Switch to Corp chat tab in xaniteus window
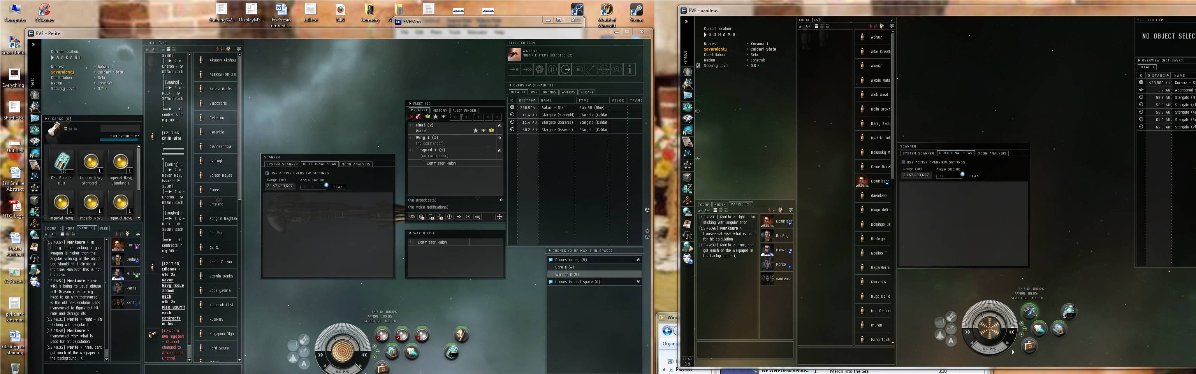 (705, 205)
